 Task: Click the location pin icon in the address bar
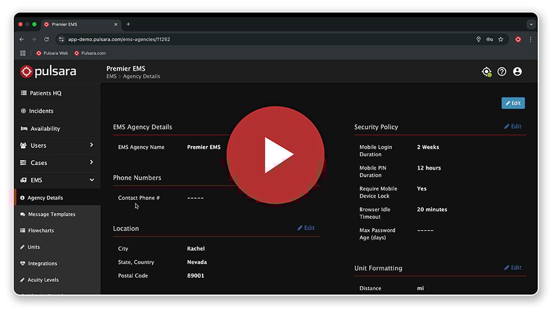(479, 39)
